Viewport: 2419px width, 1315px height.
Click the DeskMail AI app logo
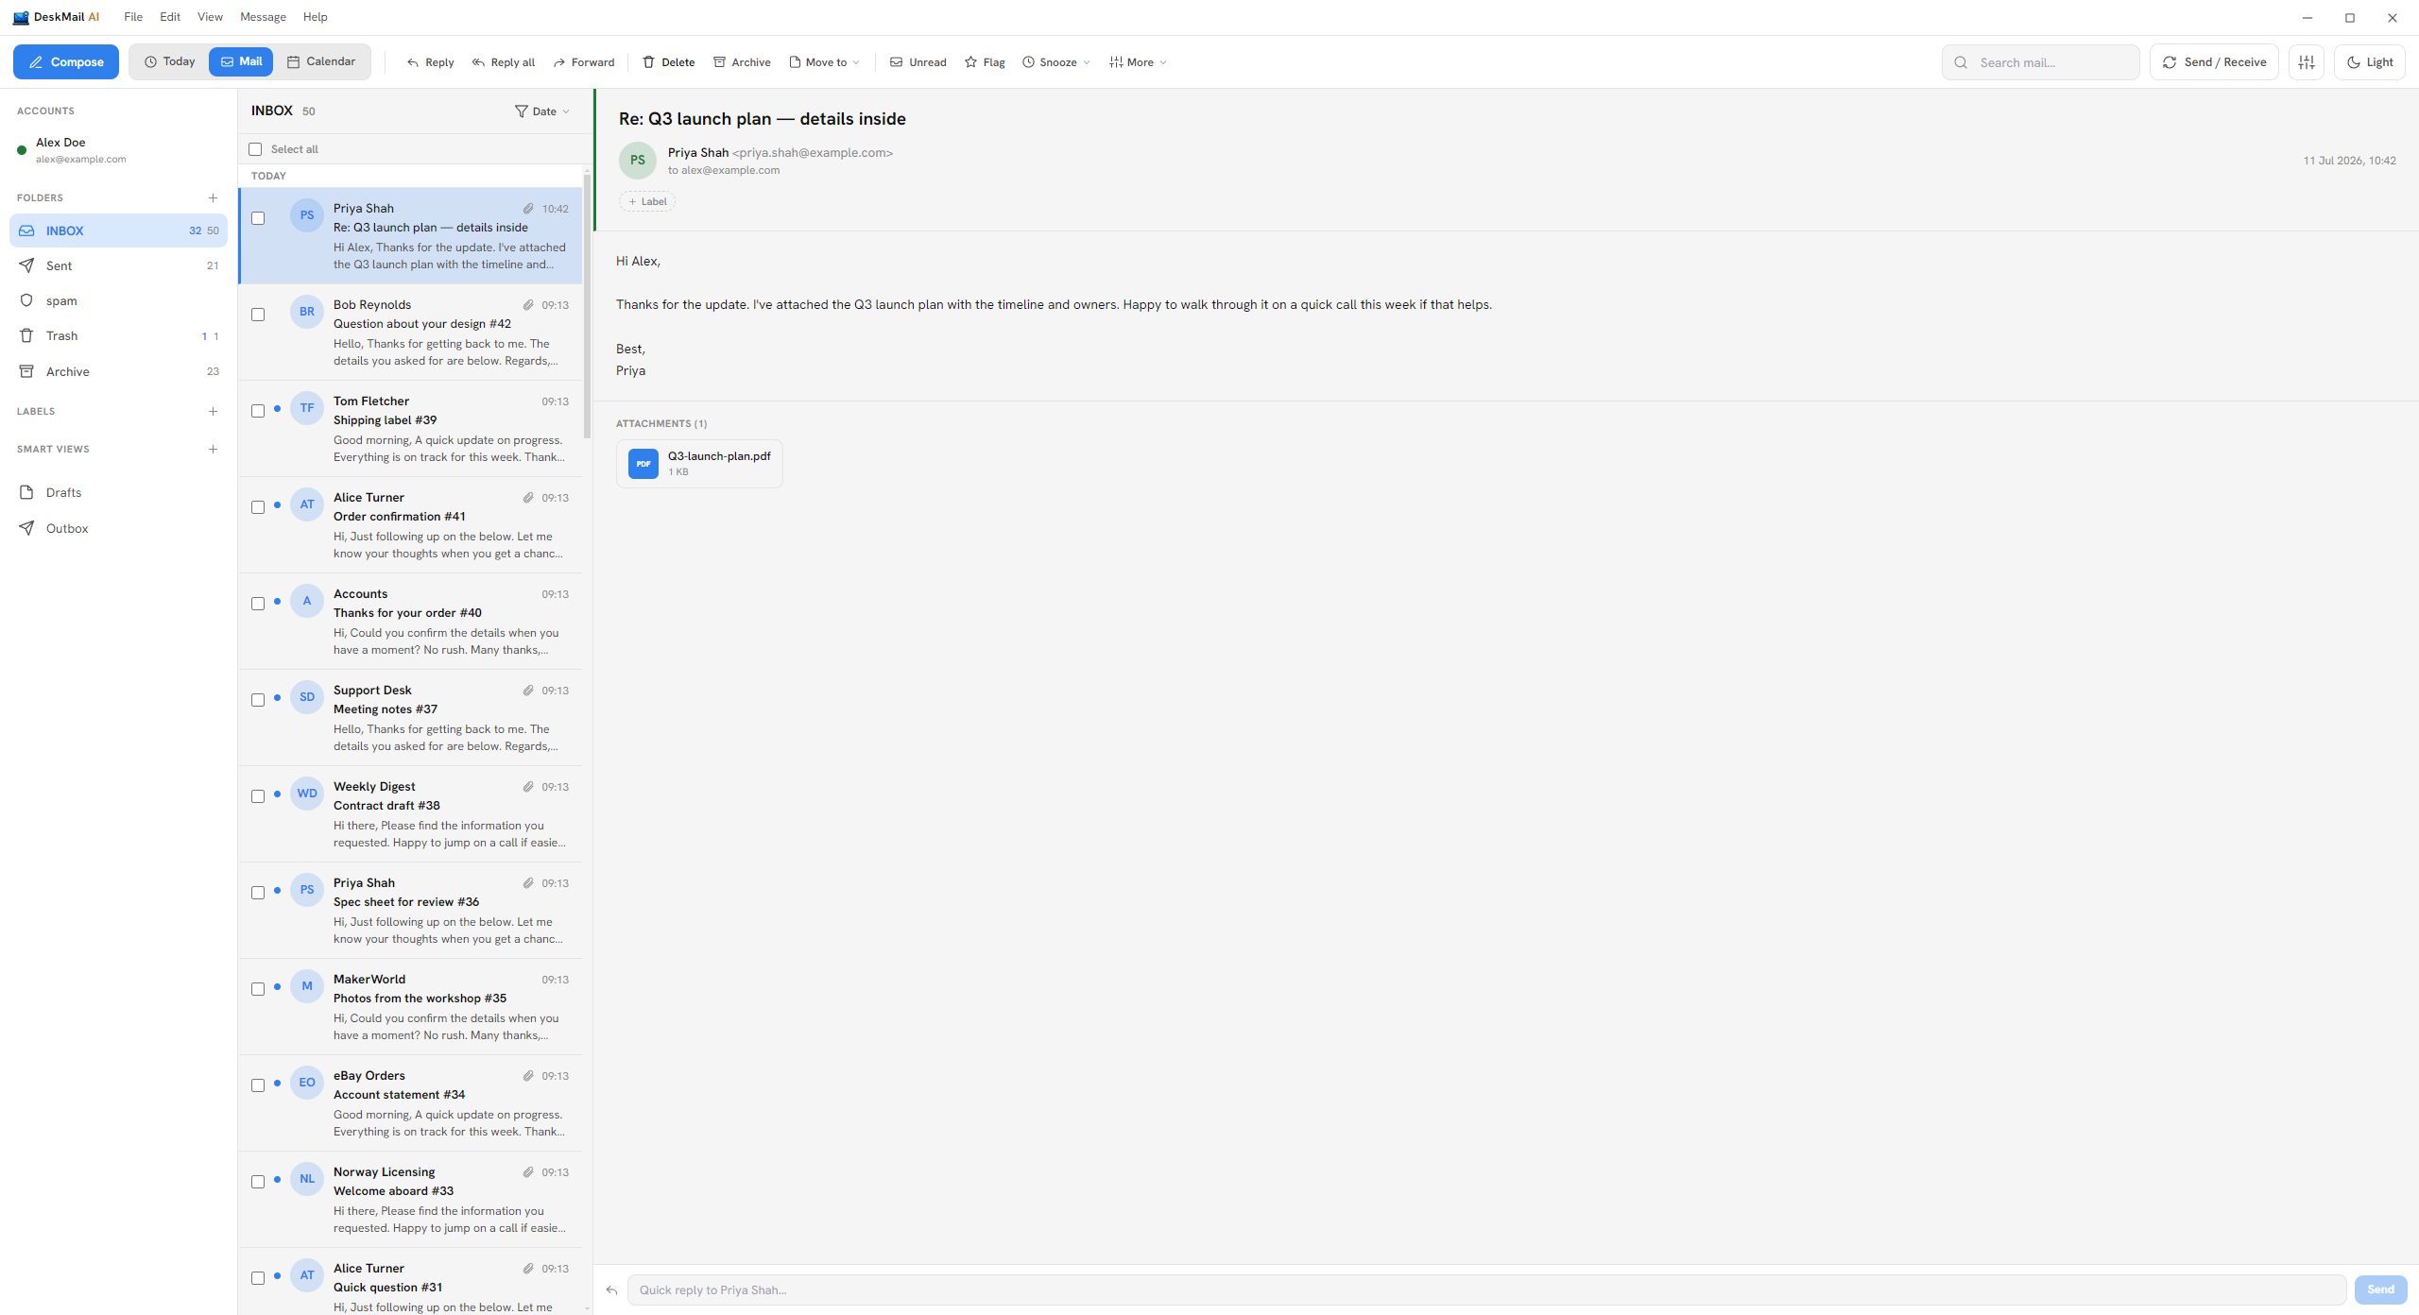[21, 17]
